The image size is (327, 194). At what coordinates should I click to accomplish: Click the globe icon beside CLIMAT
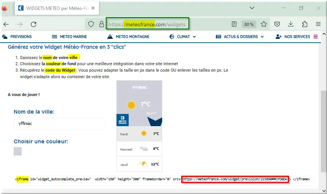coord(172,37)
